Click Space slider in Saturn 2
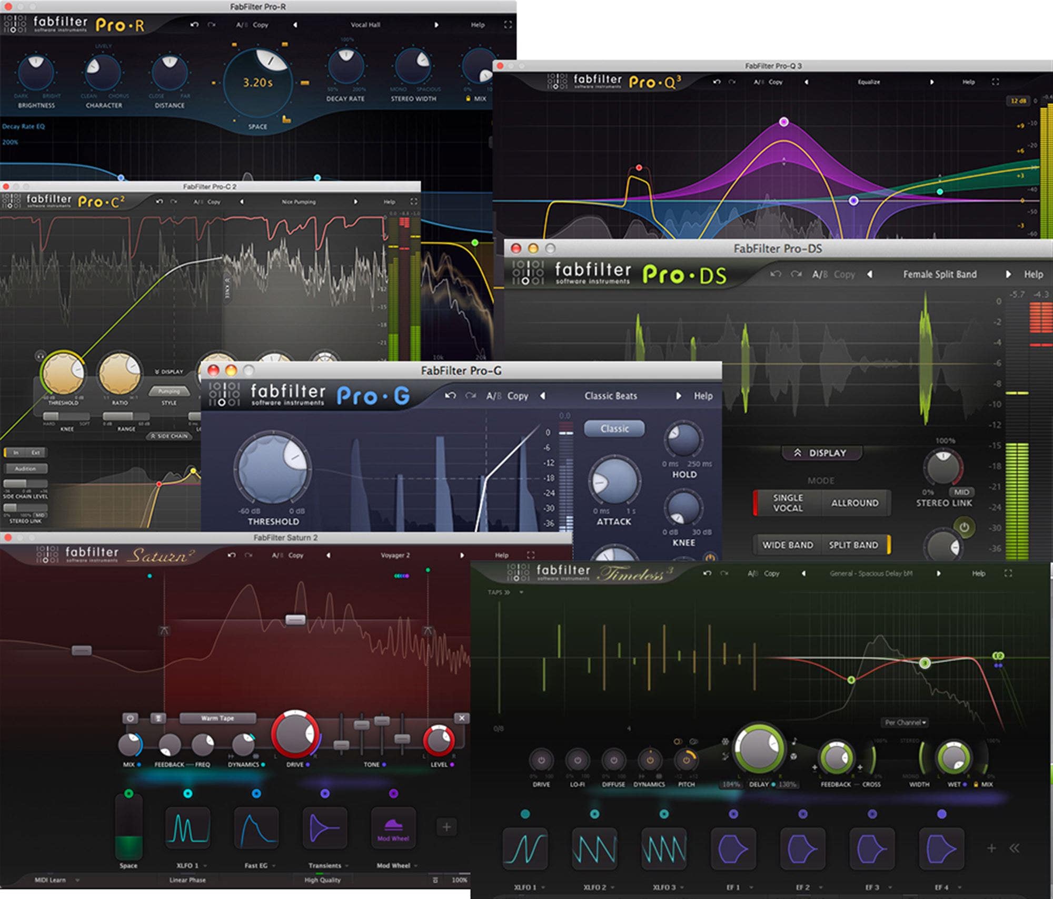This screenshot has width=1053, height=899. click(128, 827)
